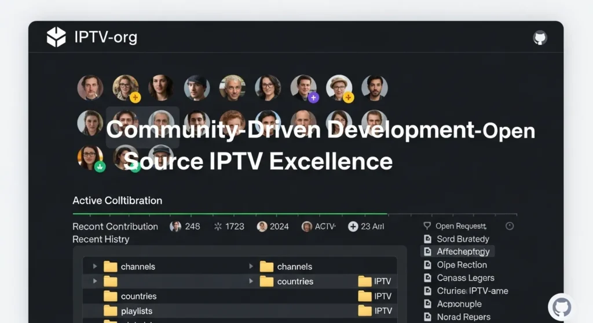This screenshot has width=593, height=323.
Task: Select the left channels folder
Action: coord(129,266)
